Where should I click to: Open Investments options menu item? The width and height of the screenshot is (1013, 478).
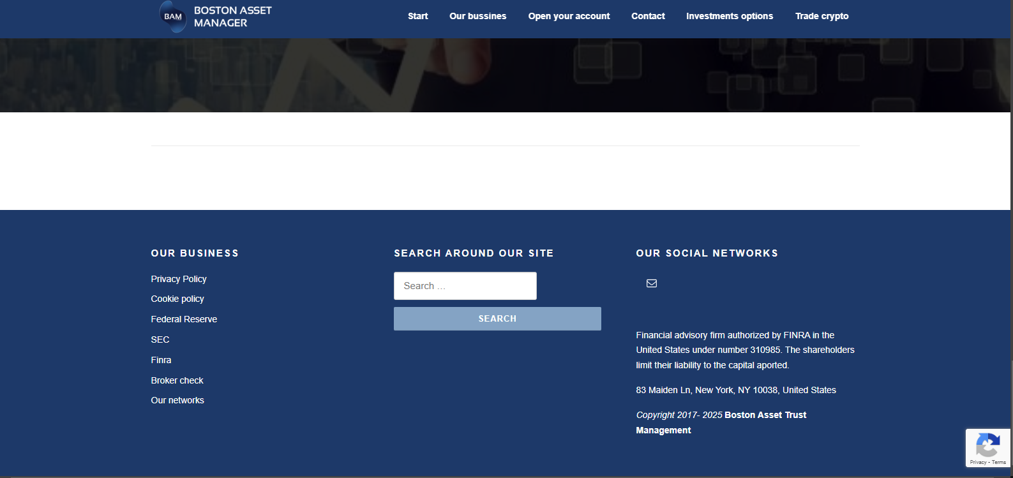click(x=730, y=16)
